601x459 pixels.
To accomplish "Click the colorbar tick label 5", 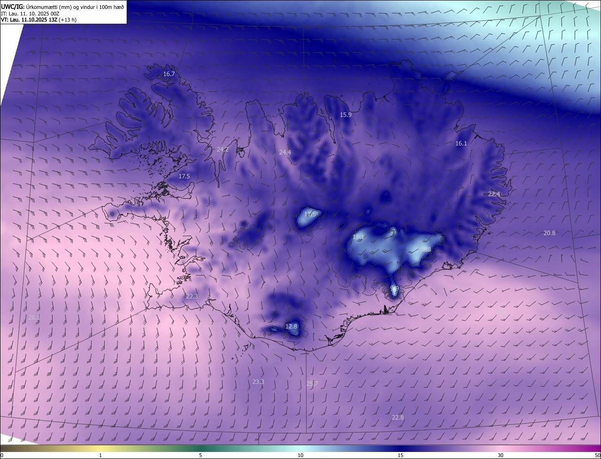I will pyautogui.click(x=200, y=456).
